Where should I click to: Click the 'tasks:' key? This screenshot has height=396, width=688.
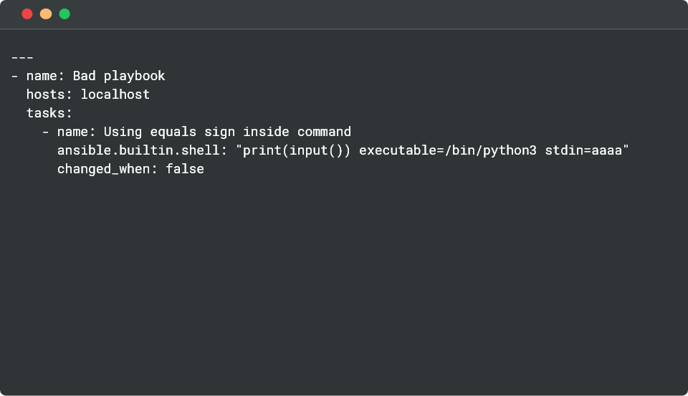click(49, 113)
